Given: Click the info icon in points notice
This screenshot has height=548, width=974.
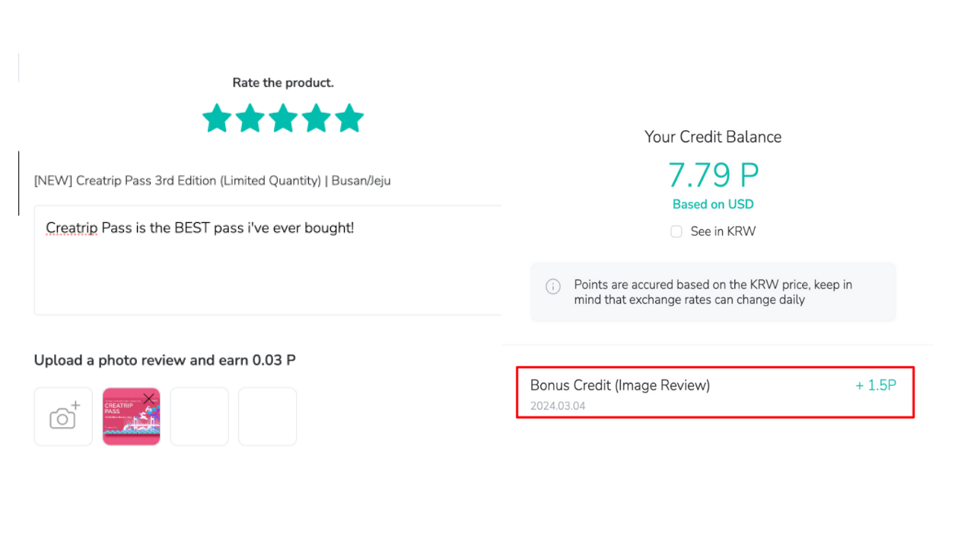Looking at the screenshot, I should tap(553, 287).
